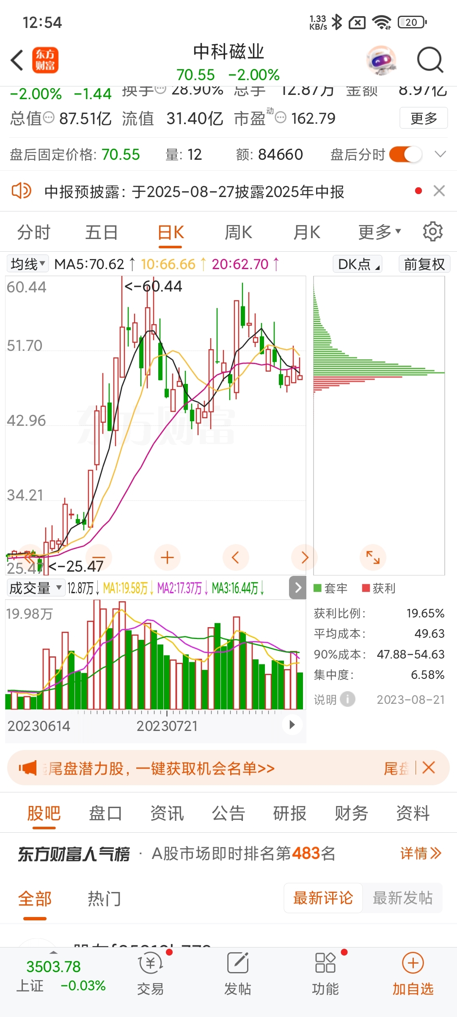Open the 资讯 tab
This screenshot has height=1017, width=457.
tap(167, 813)
